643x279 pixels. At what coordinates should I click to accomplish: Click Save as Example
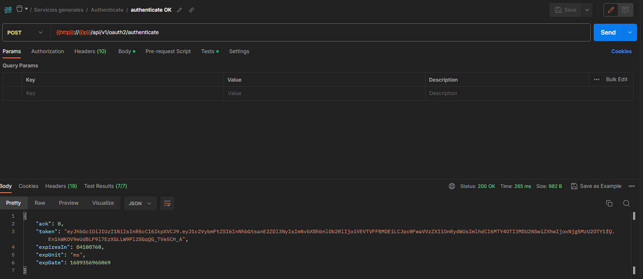click(x=596, y=186)
